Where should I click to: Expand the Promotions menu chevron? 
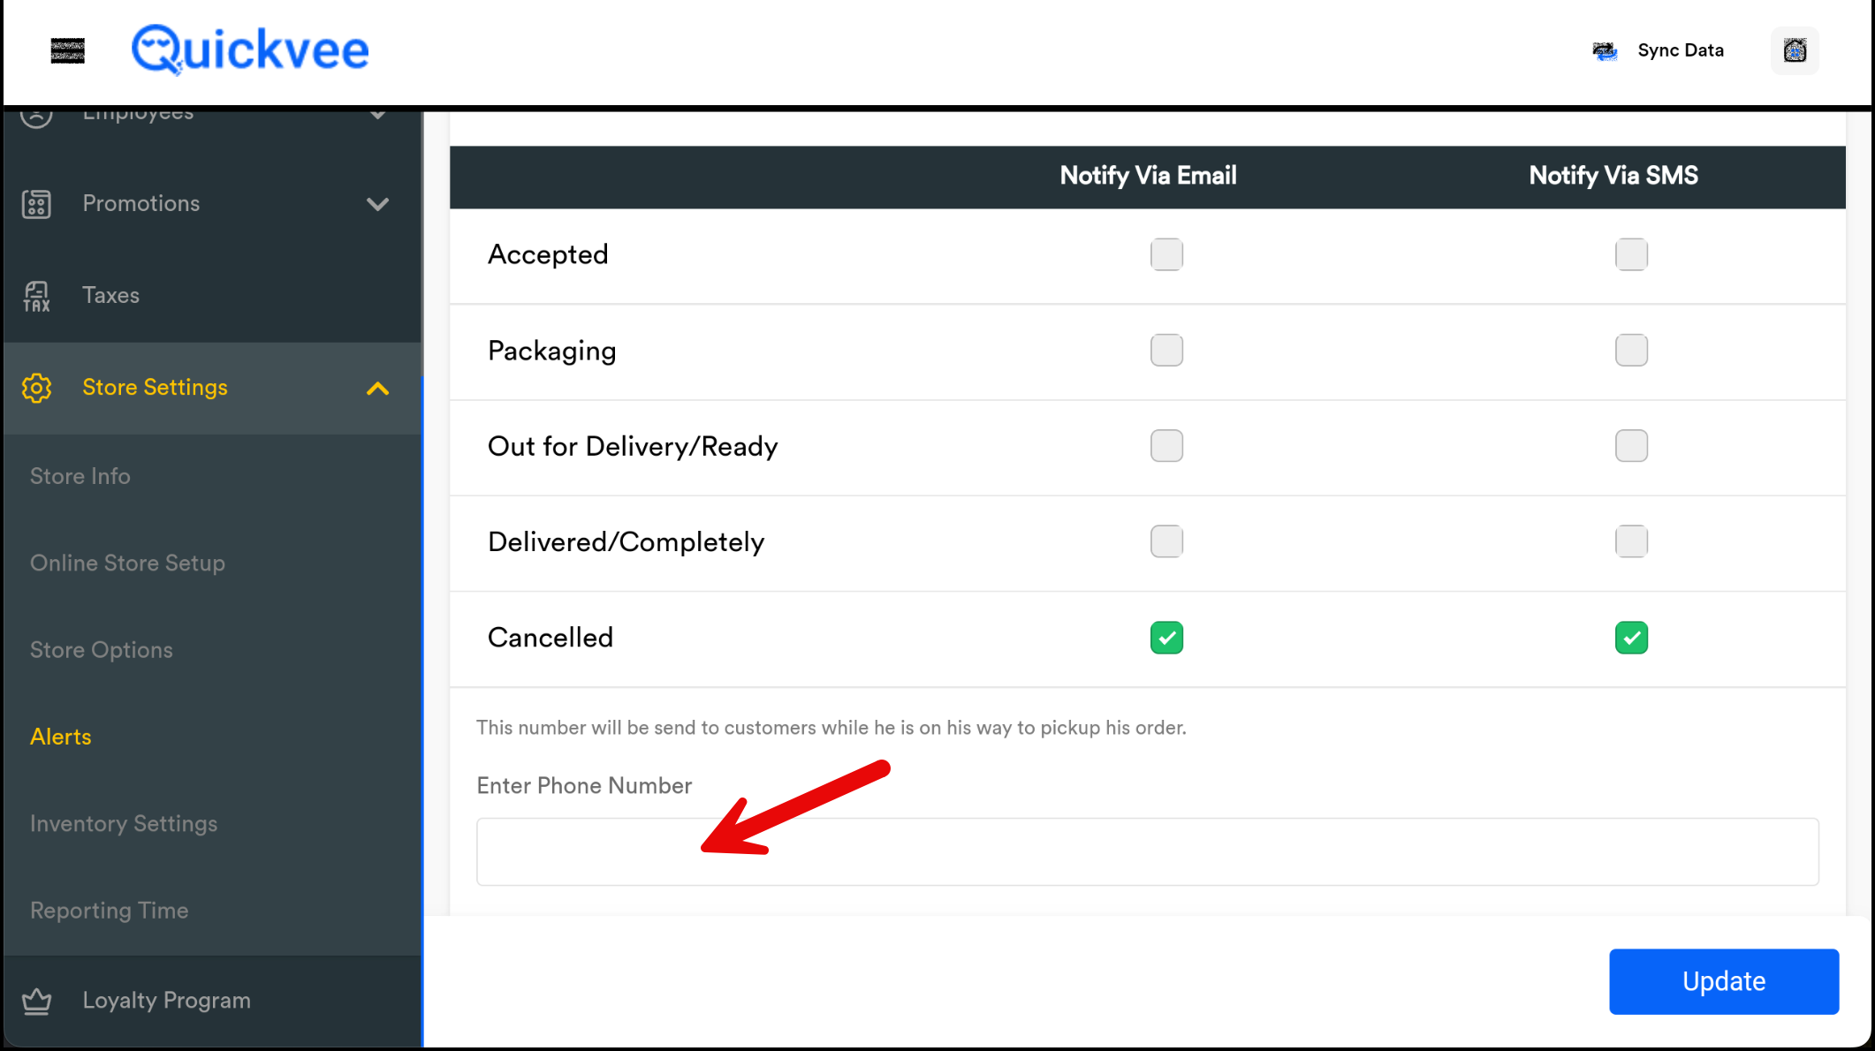(x=377, y=204)
